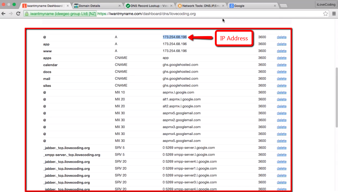Close the Domain Details tab
The width and height of the screenshot is (338, 192).
click(x=120, y=6)
